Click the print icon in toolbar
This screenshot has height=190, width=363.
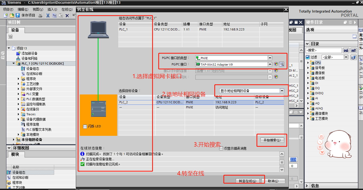click(x=40, y=15)
